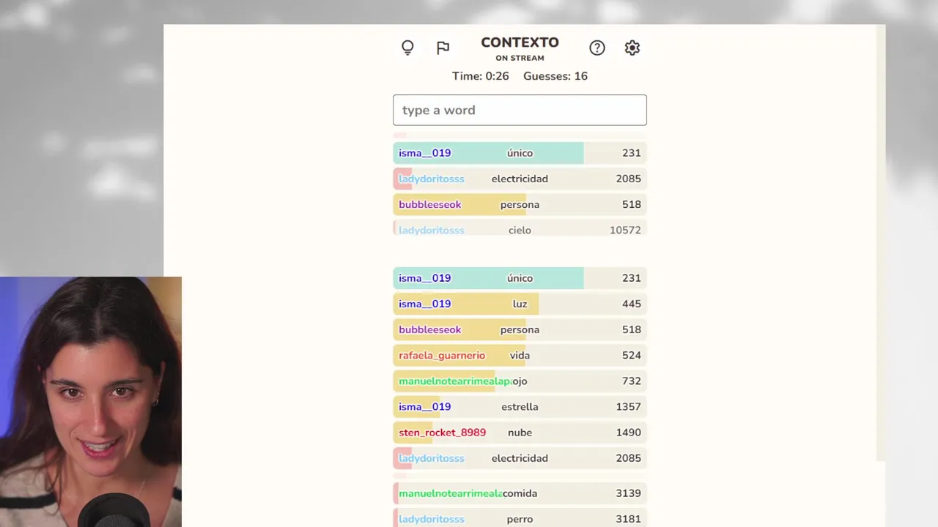938x527 pixels.
Task: Open the settings gear icon
Action: (x=632, y=48)
